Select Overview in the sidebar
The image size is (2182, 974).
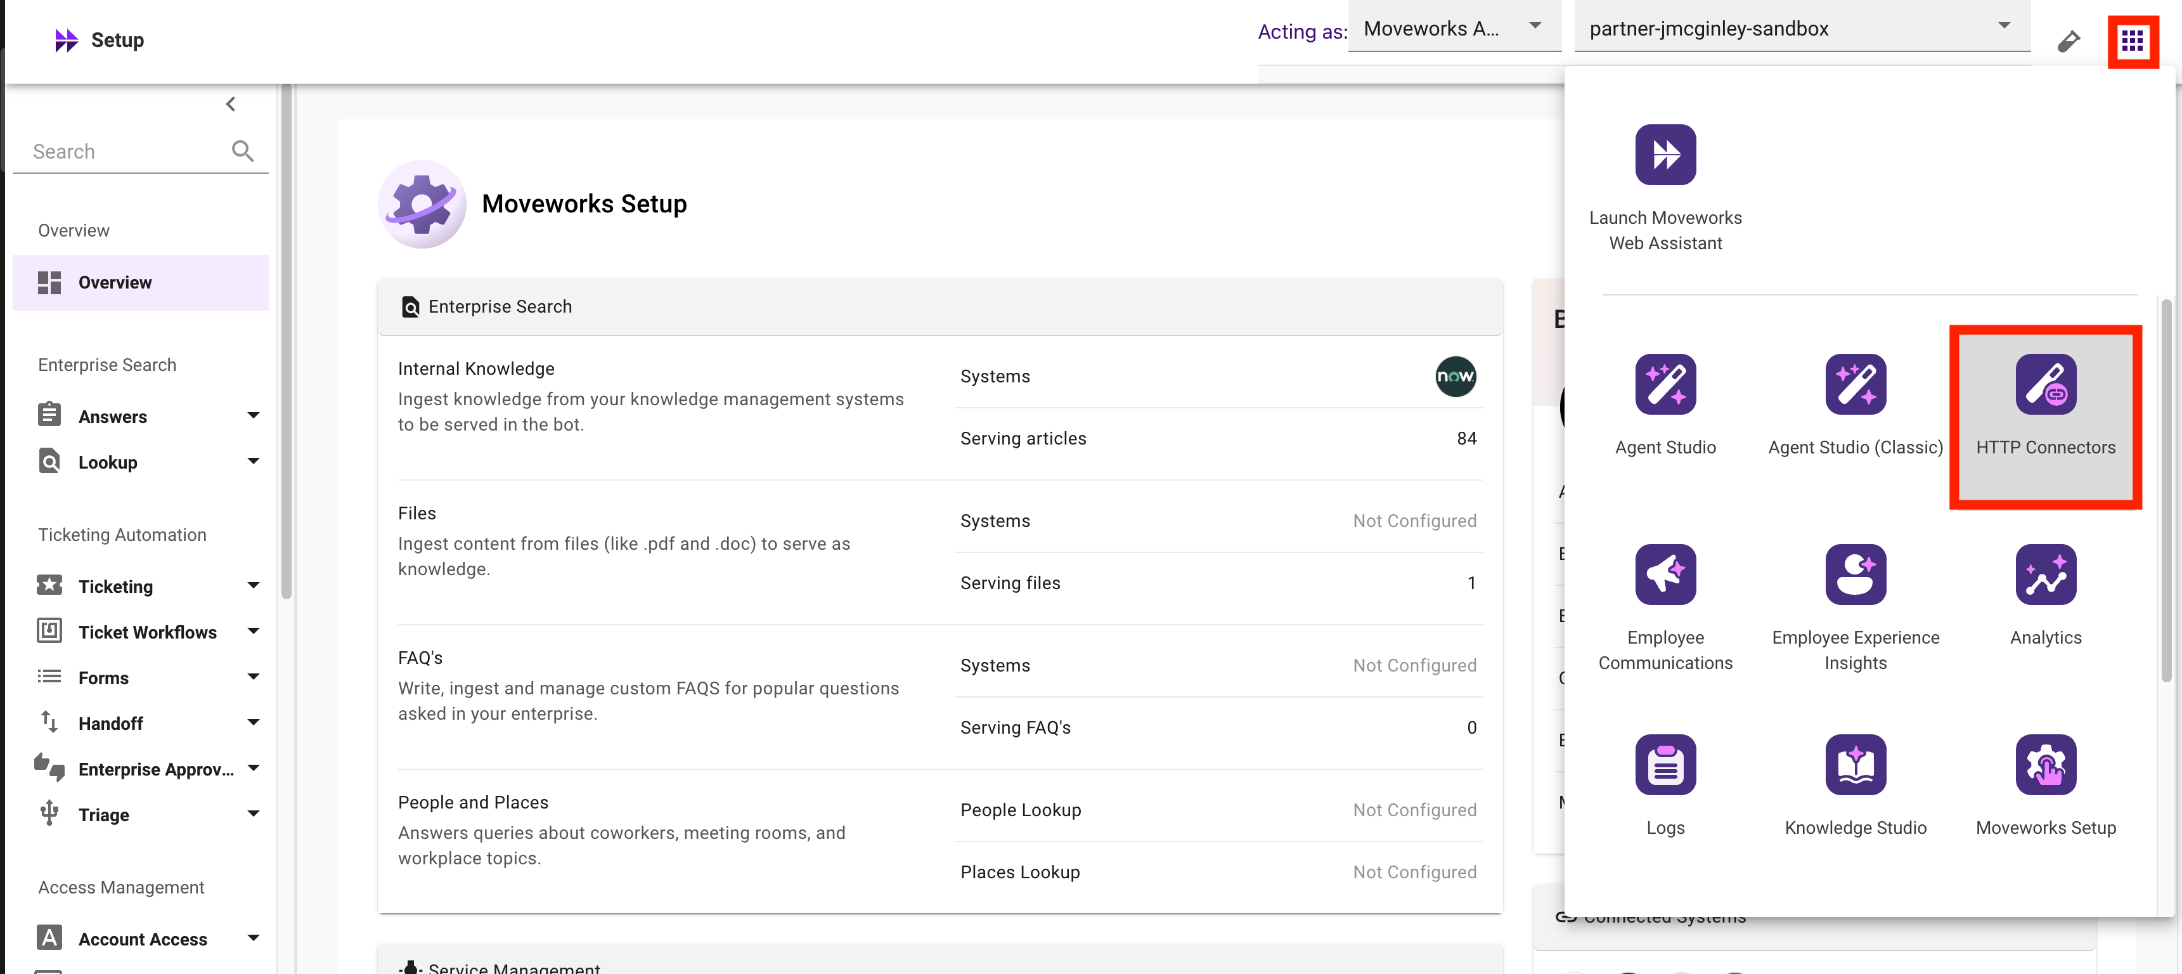[x=115, y=282]
